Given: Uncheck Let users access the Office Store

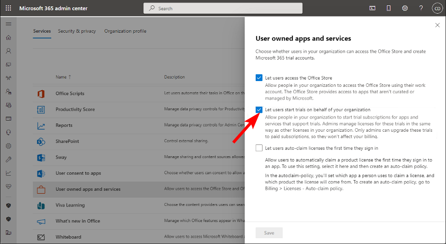Looking at the screenshot, I should [x=259, y=78].
